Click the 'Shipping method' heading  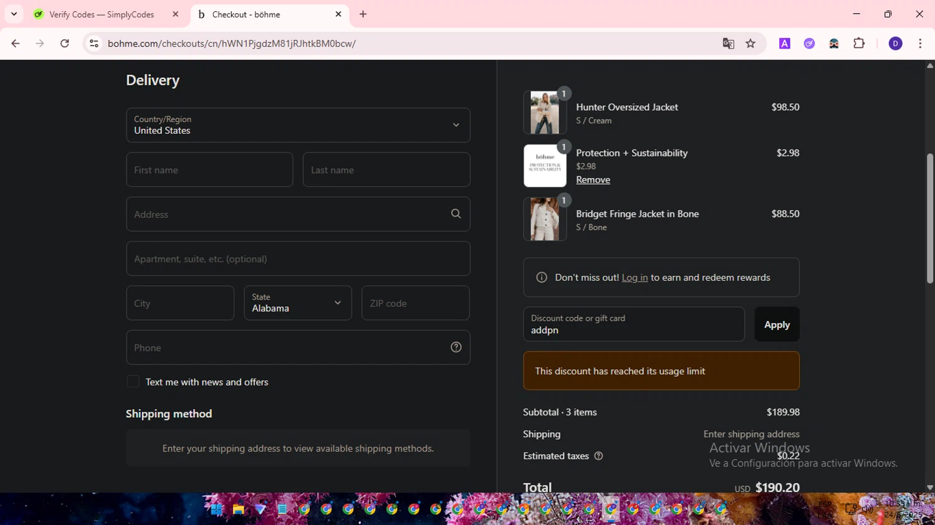169,414
